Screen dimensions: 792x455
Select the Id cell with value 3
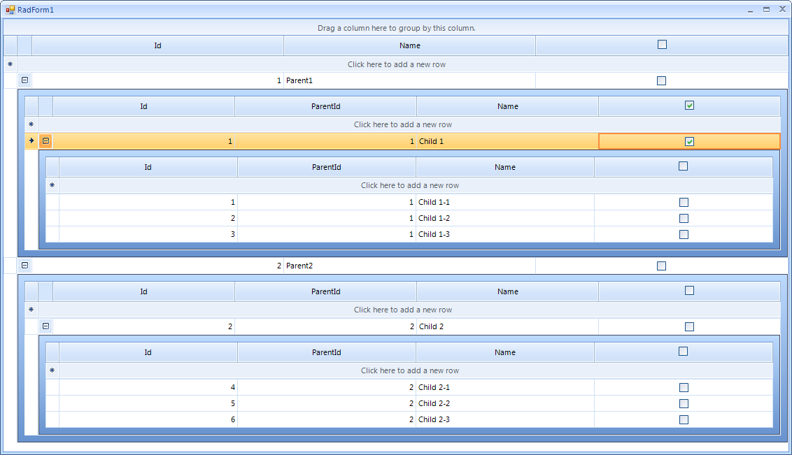(x=148, y=235)
